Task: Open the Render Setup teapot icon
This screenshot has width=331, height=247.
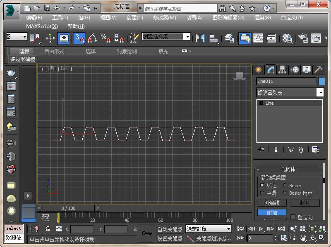Action: 303,38
